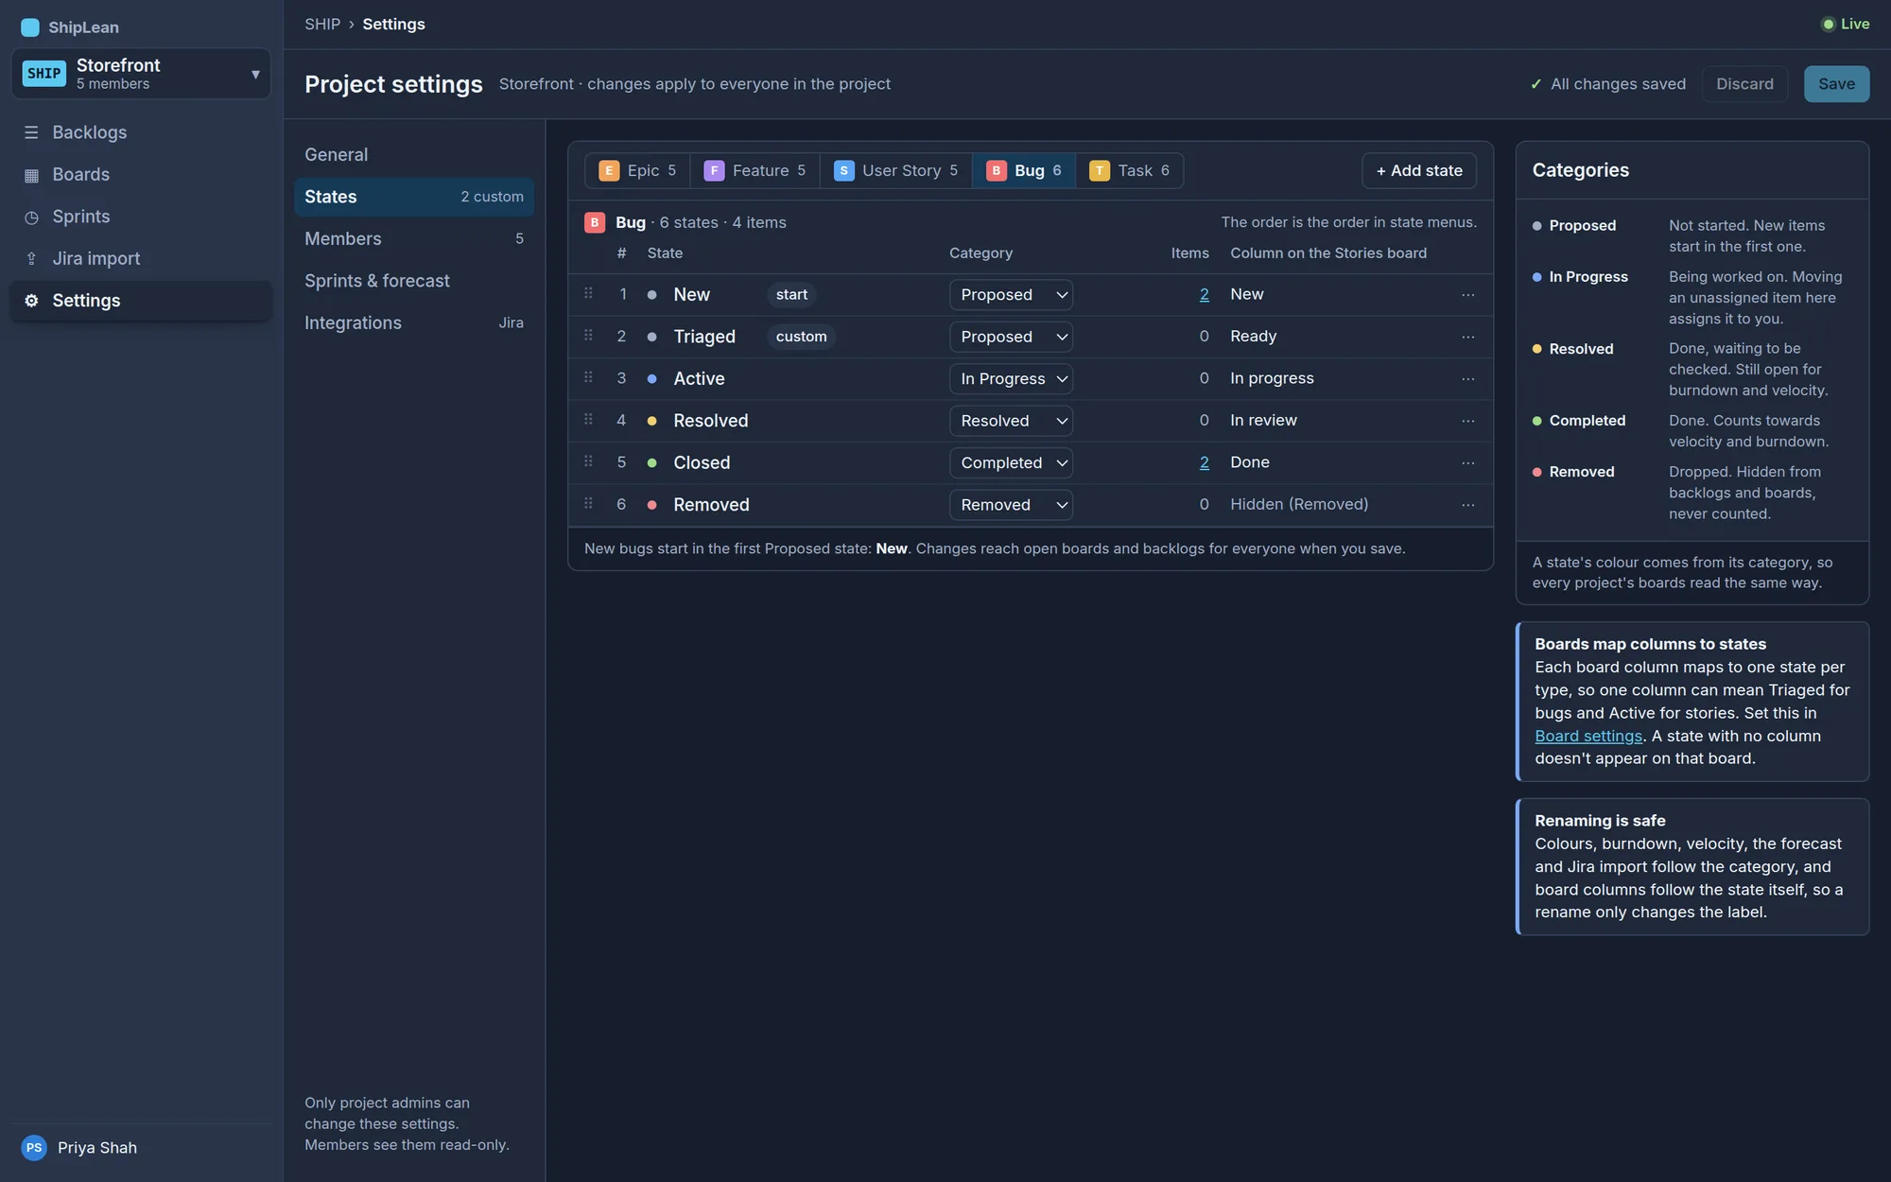
Task: Go to Boards in the sidebar
Action: coord(141,174)
